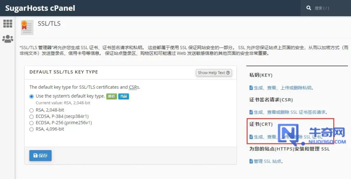Select RSA, 4,096-bit key type

pyautogui.click(x=31, y=130)
